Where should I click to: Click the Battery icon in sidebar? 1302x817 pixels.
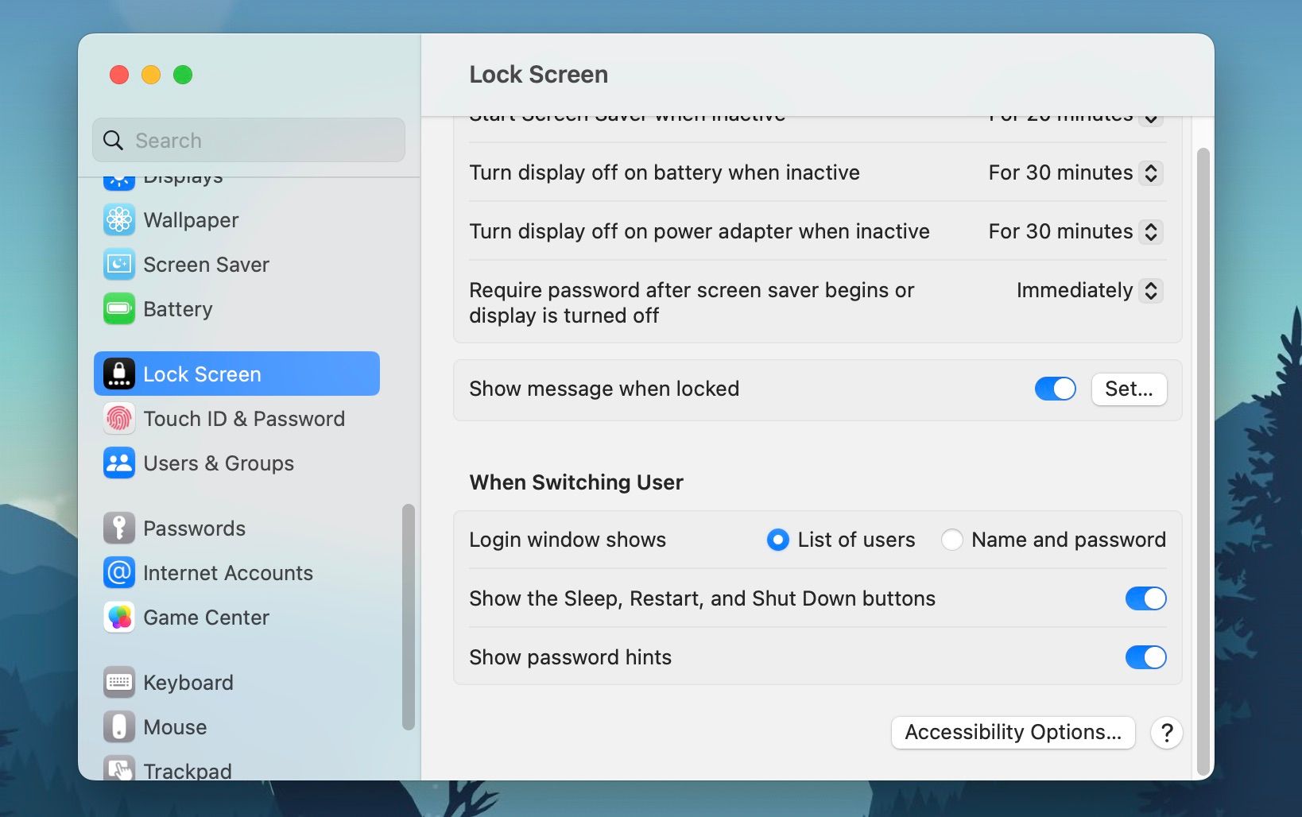click(x=118, y=309)
